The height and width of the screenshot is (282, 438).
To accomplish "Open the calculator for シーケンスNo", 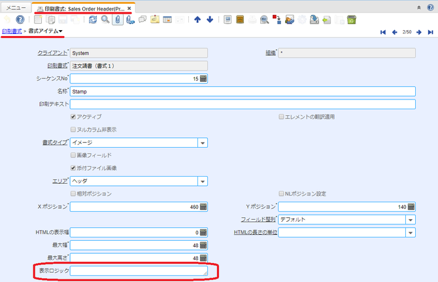I will pos(203,79).
